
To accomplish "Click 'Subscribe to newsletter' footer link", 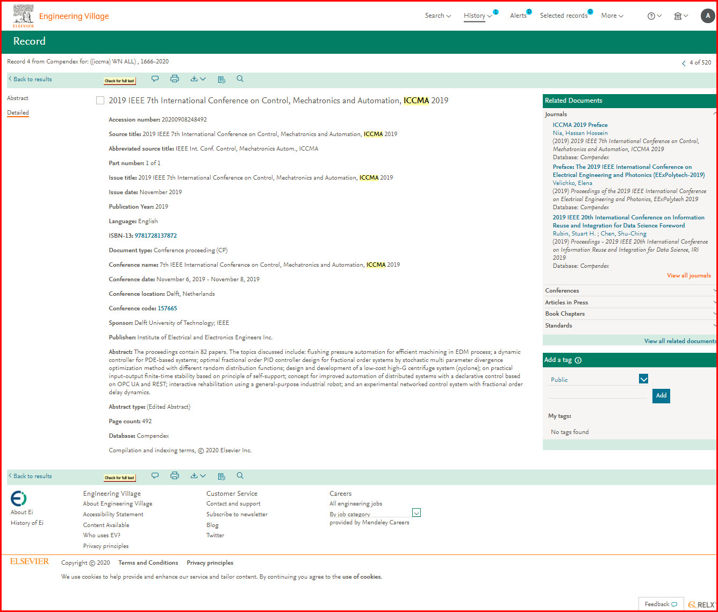I will coord(237,515).
